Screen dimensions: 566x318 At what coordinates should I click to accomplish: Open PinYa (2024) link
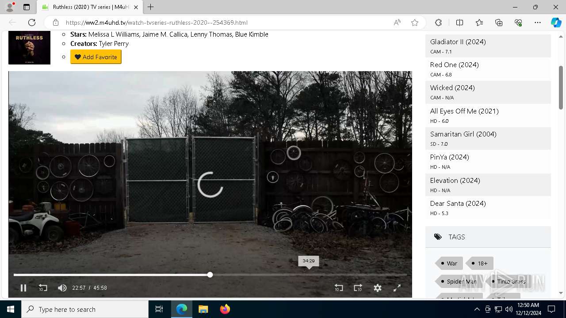(x=449, y=157)
